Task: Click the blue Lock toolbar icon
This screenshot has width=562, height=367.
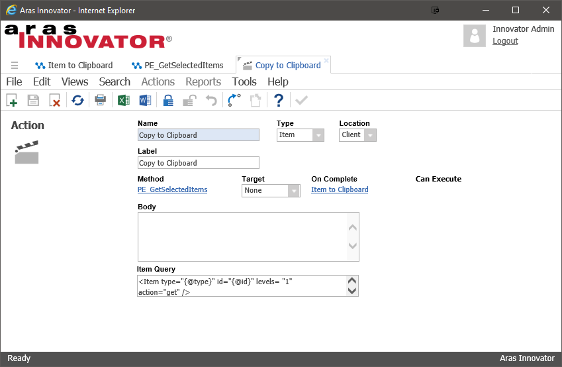Action: pyautogui.click(x=168, y=101)
